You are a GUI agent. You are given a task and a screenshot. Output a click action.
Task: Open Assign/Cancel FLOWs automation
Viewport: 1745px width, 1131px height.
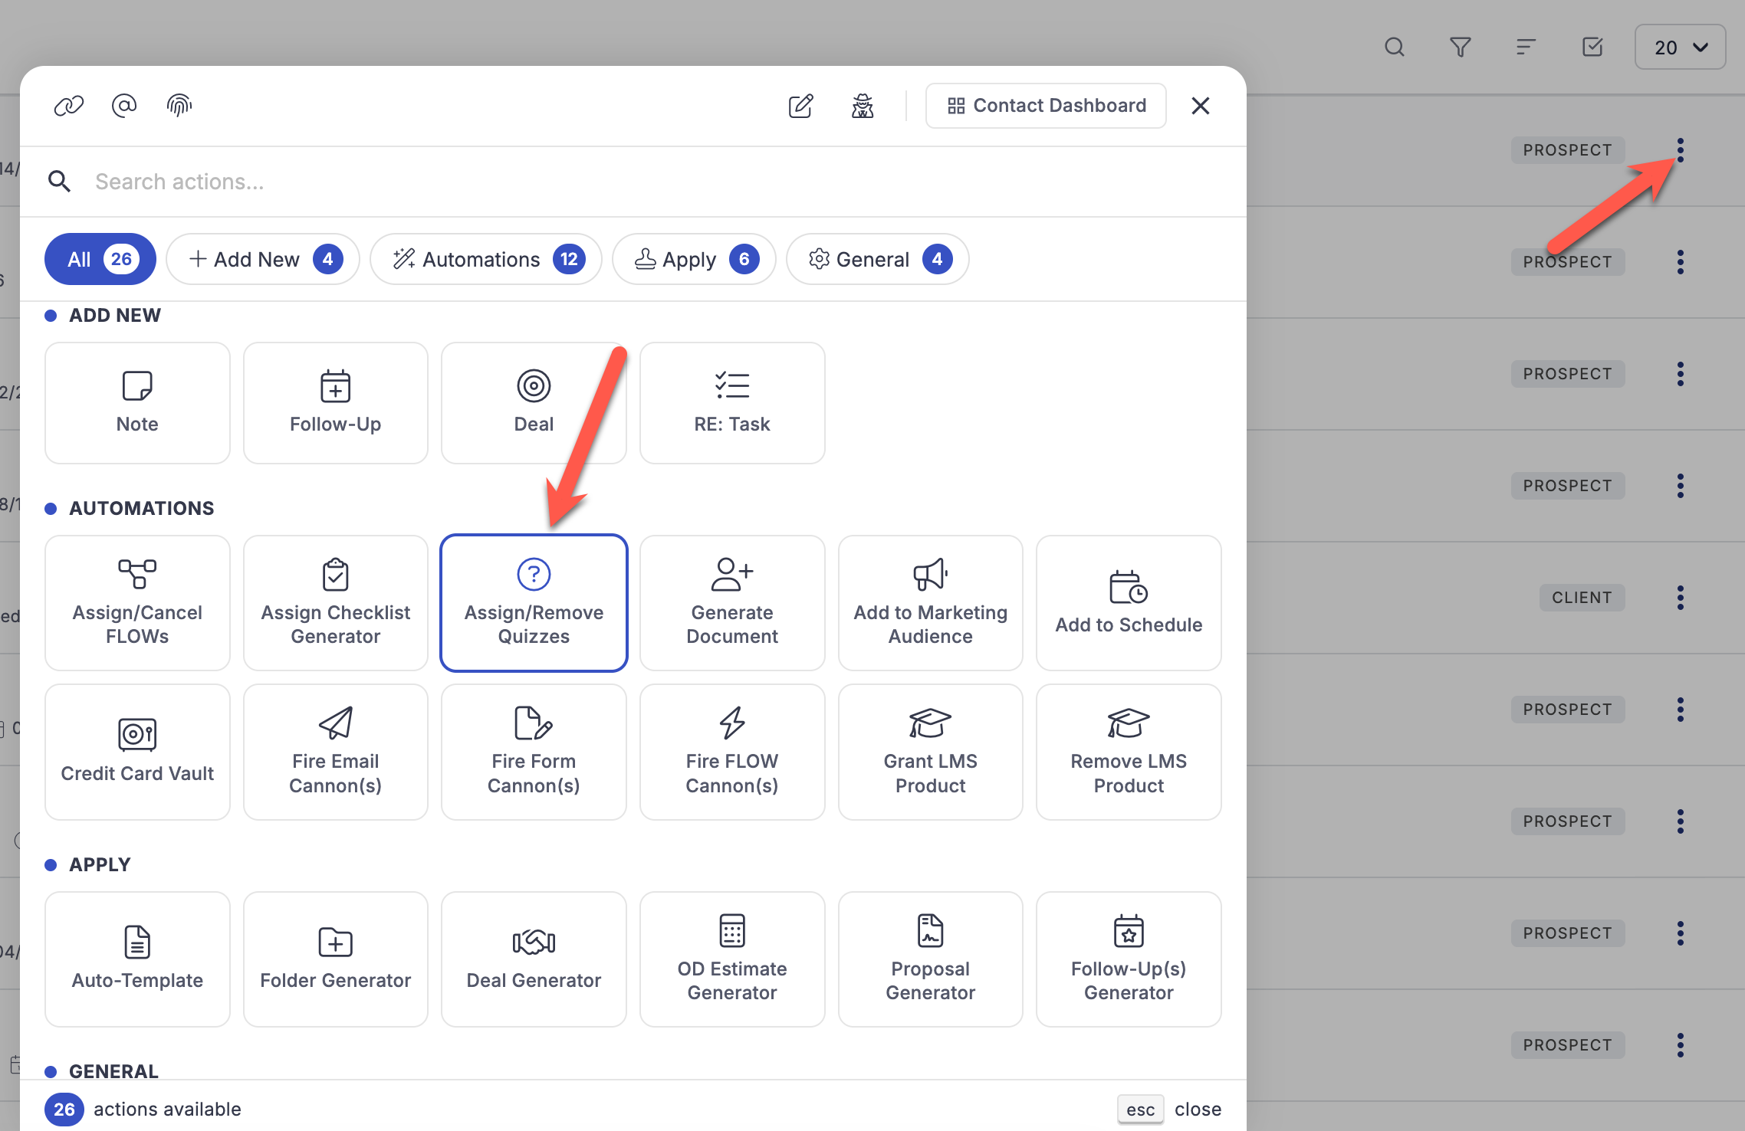[137, 603]
